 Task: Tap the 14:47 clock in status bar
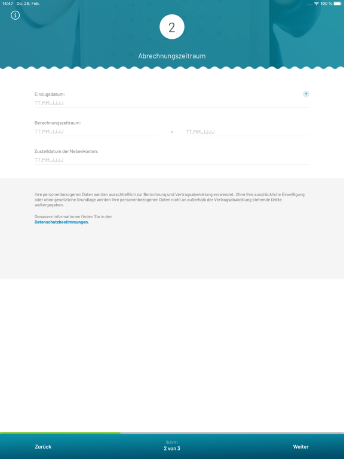(x=8, y=4)
